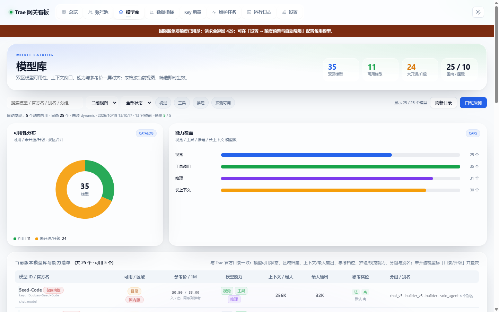Select the 11 可用模型 stat card
This screenshot has width=499, height=312.
tap(380, 70)
